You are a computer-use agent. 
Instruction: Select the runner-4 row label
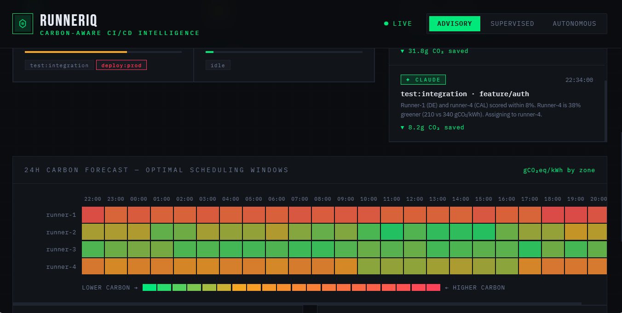coord(61,267)
